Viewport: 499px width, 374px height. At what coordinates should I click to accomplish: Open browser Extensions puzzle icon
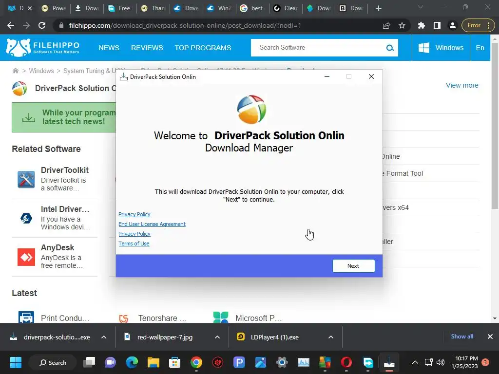click(x=422, y=25)
